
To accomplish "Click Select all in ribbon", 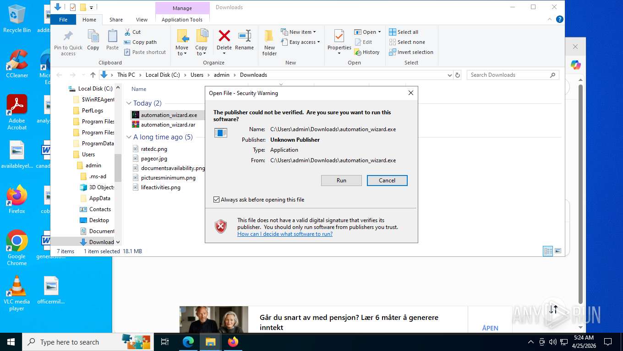I will coord(404,32).
